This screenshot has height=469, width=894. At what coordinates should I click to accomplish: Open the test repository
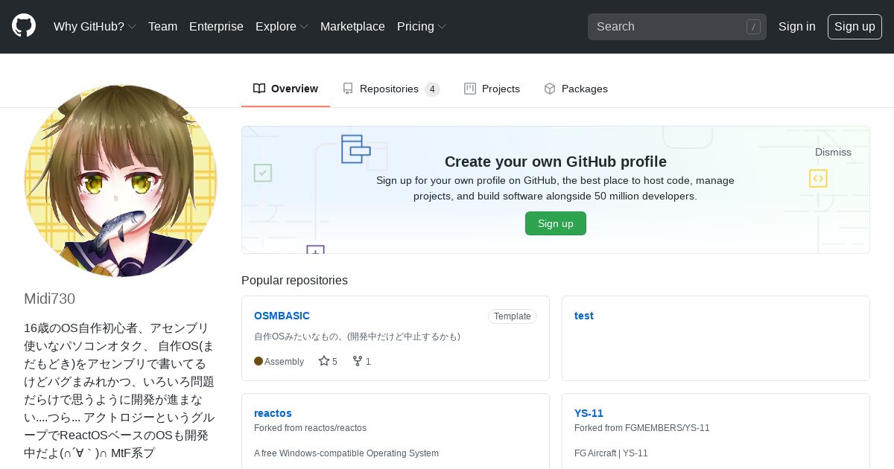point(584,316)
